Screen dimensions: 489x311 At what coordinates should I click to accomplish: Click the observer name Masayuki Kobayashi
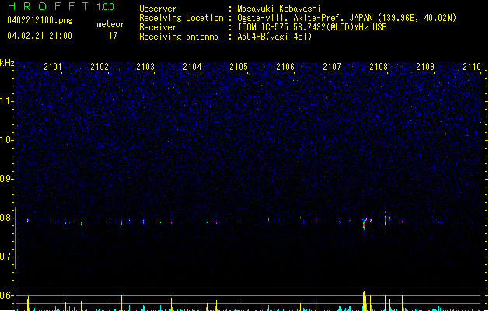(x=279, y=9)
